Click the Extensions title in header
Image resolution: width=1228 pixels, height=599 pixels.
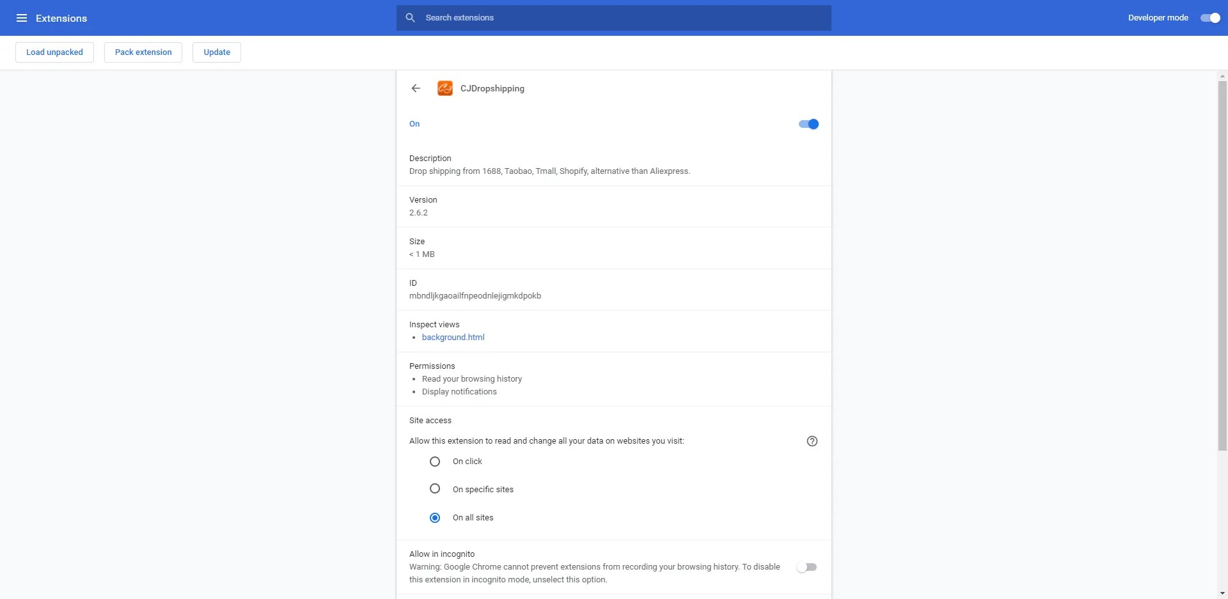pyautogui.click(x=61, y=19)
